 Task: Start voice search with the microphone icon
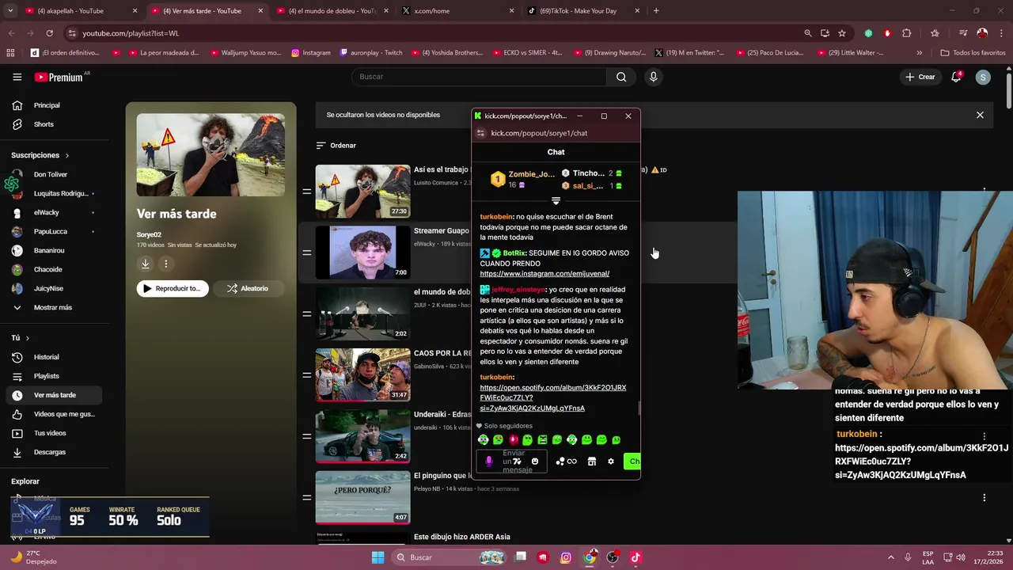(653, 77)
